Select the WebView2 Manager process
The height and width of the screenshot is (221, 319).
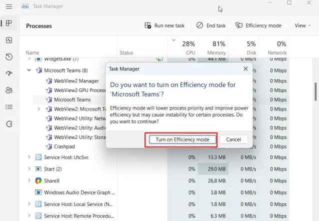[76, 81]
